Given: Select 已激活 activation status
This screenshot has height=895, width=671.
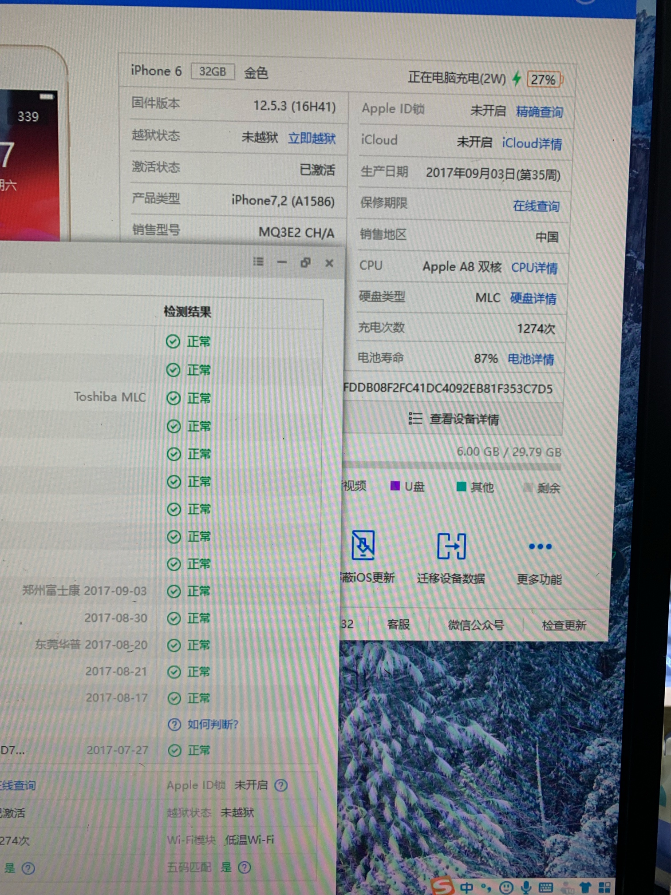Looking at the screenshot, I should click(x=317, y=170).
